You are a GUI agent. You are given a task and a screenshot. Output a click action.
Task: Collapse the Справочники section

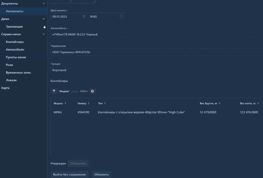pyautogui.click(x=44, y=34)
